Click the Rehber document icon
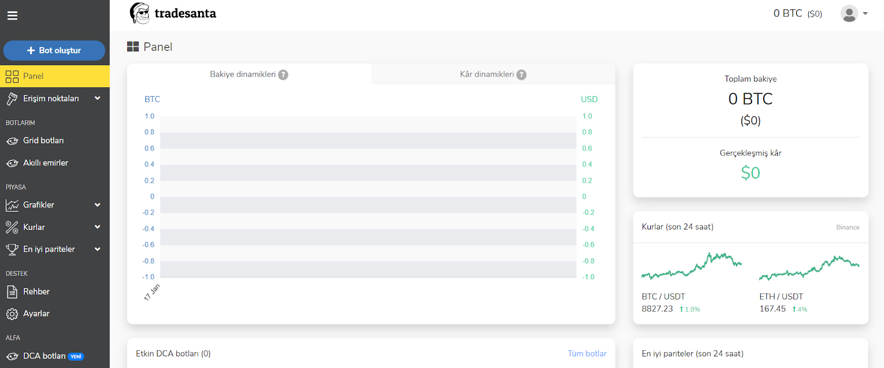884x368 pixels. [12, 291]
